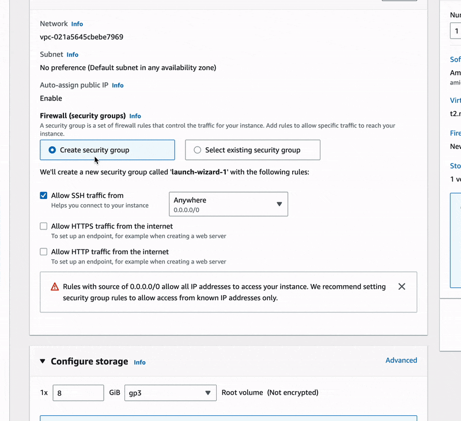
Task: Open Info next to Network
Action: [77, 24]
